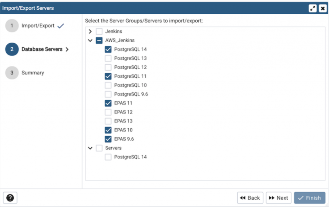Select the Database Servers step
The image size is (329, 207).
(x=42, y=49)
